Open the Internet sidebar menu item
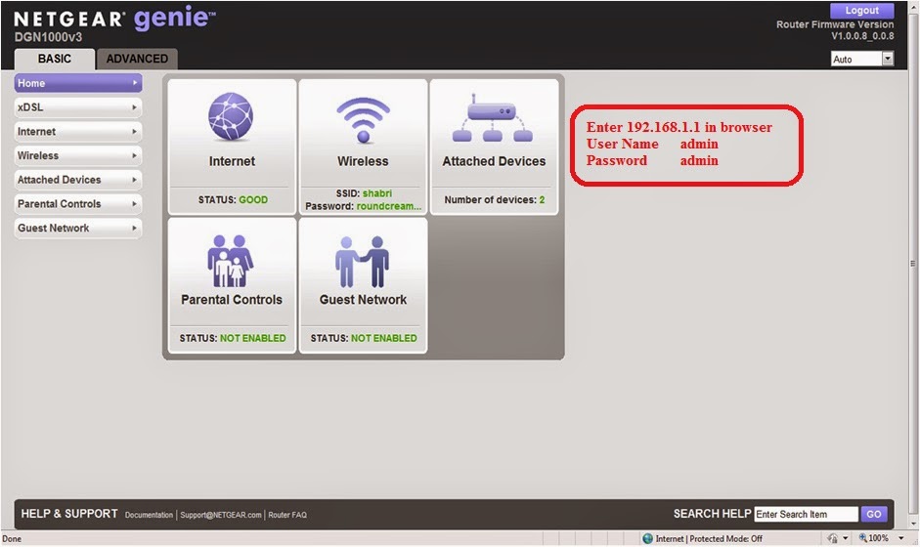920x547 pixels. pos(78,131)
